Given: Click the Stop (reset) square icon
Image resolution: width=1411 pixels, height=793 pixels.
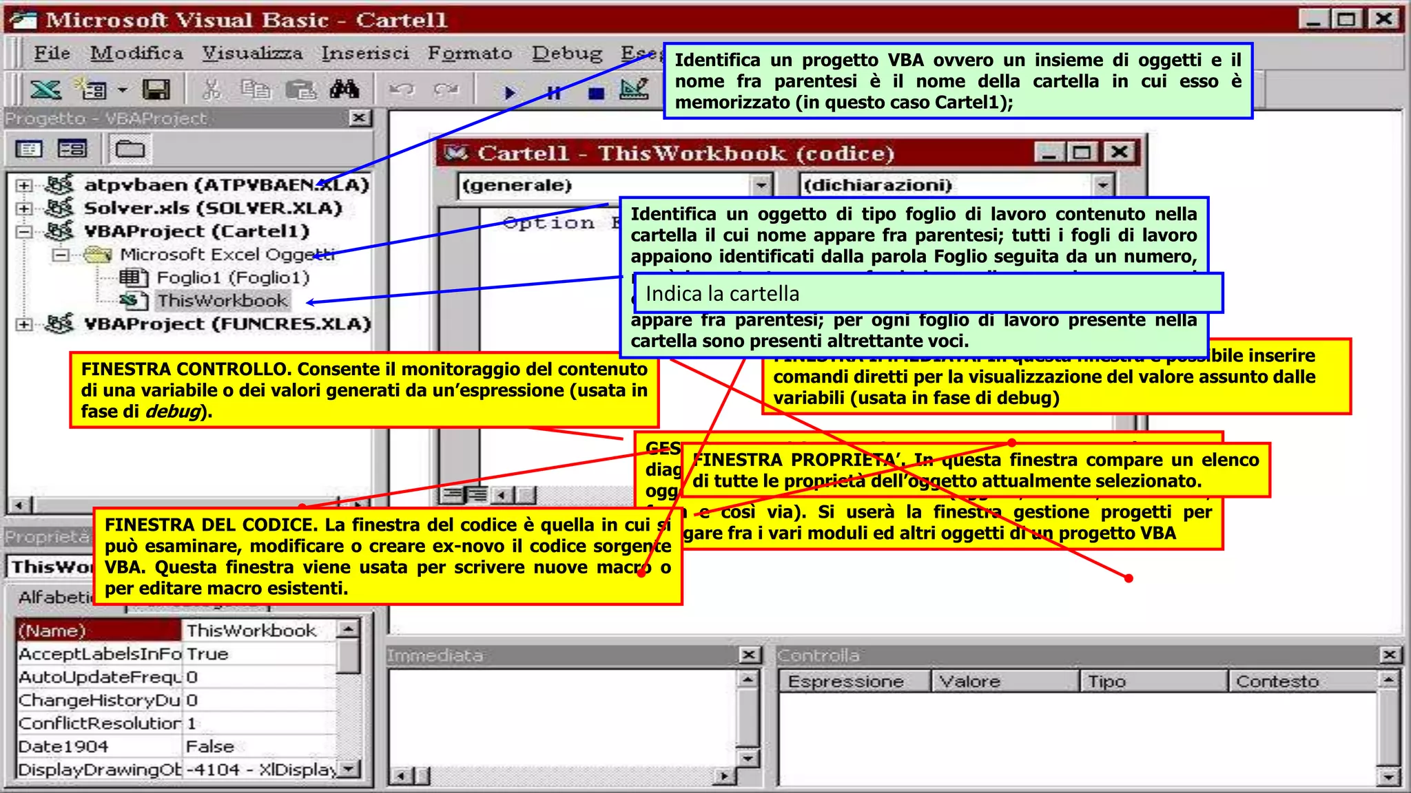Looking at the screenshot, I should (597, 92).
